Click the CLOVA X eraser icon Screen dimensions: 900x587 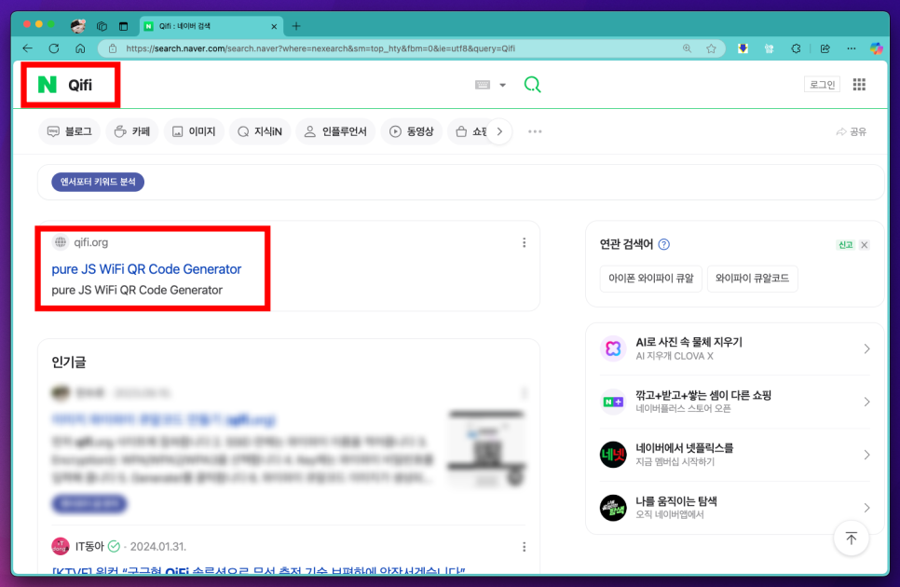point(613,348)
